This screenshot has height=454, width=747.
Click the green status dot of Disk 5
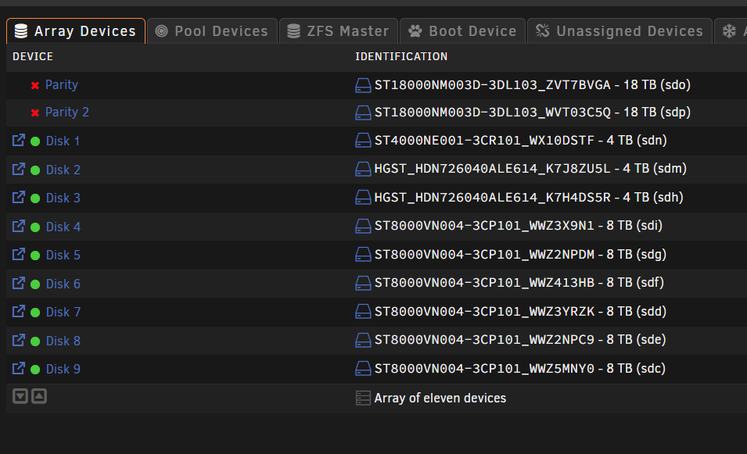(35, 256)
